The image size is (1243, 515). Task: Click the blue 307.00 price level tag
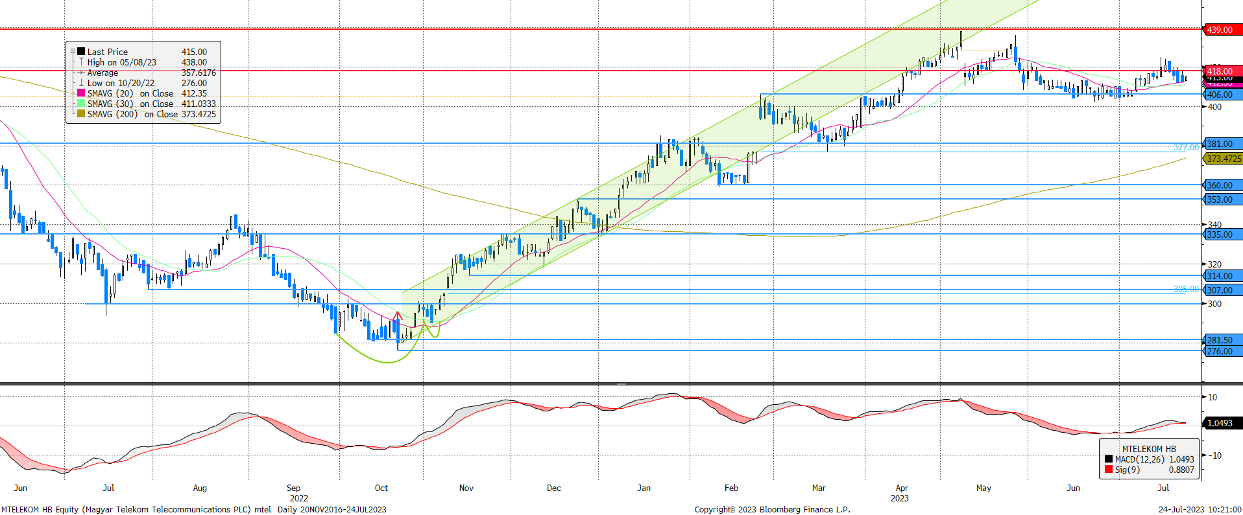coord(1223,290)
